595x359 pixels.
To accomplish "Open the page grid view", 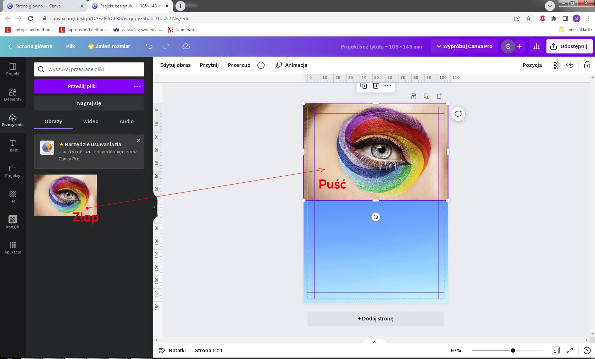I will tap(555, 351).
